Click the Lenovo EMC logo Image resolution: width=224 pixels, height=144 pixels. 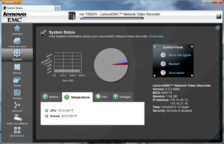tap(15, 17)
